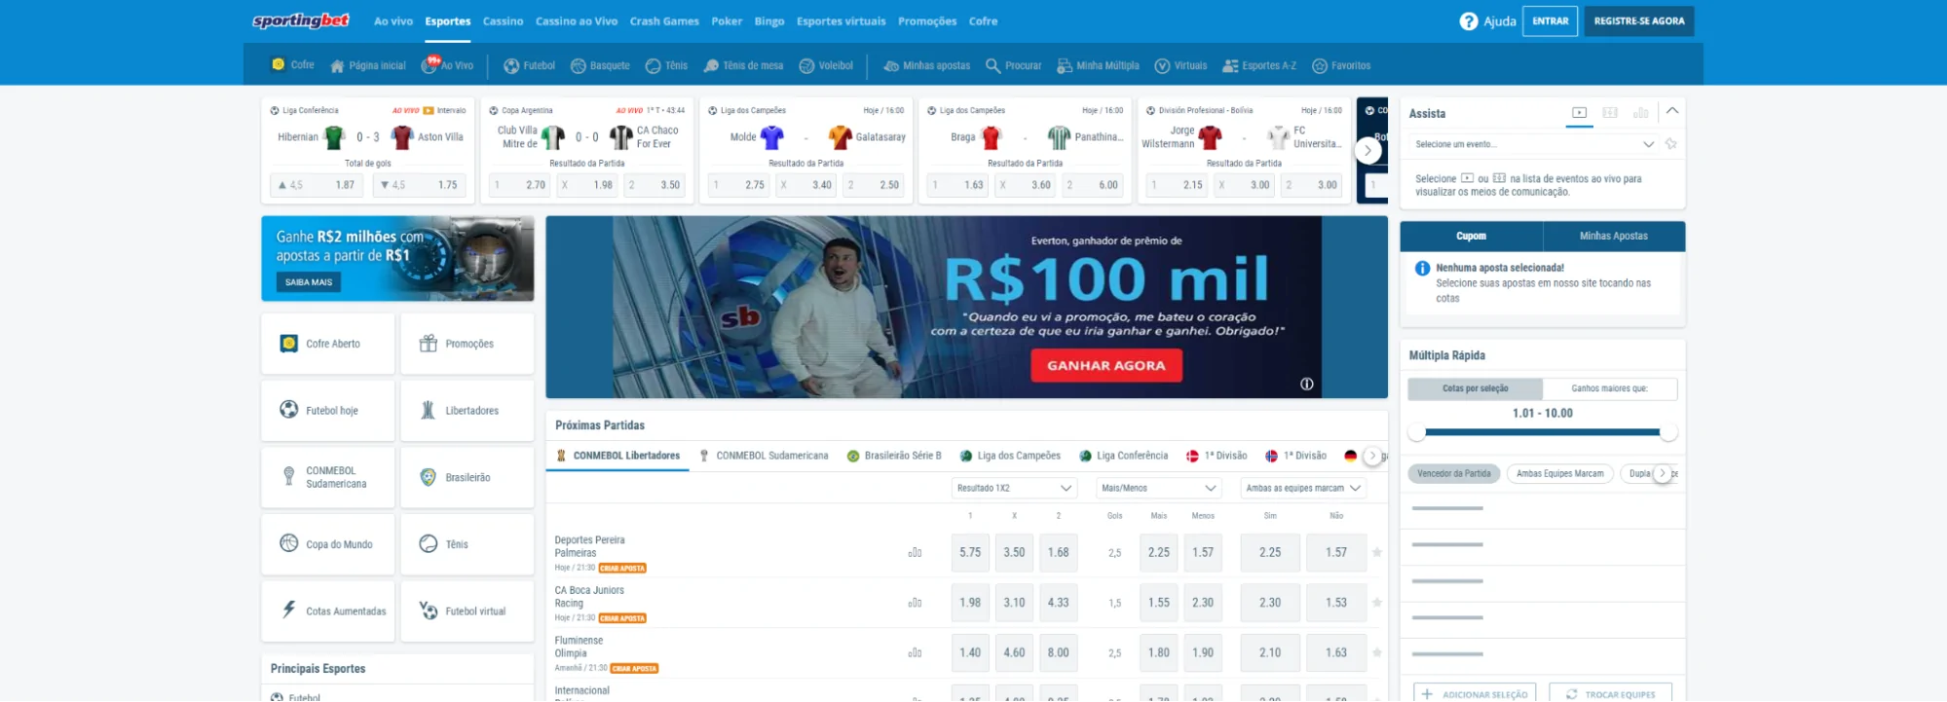Show more Múltipla Rápida filter chips
Screen dimensions: 1947x702
point(1663,473)
